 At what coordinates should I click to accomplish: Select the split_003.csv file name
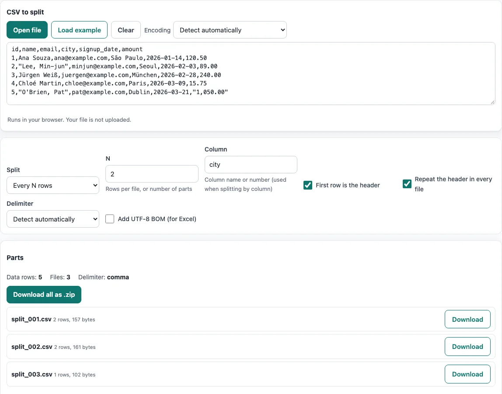31,374
